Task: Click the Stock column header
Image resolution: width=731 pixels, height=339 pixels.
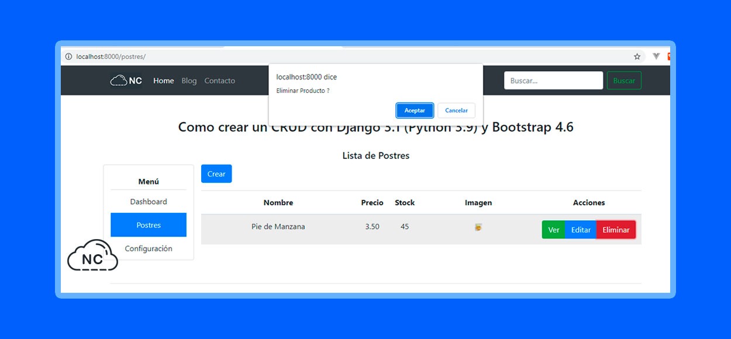Action: click(x=405, y=203)
